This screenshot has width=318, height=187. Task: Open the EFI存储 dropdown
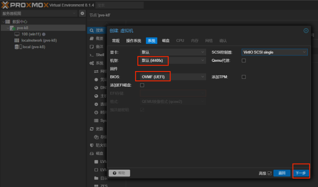click(x=173, y=93)
